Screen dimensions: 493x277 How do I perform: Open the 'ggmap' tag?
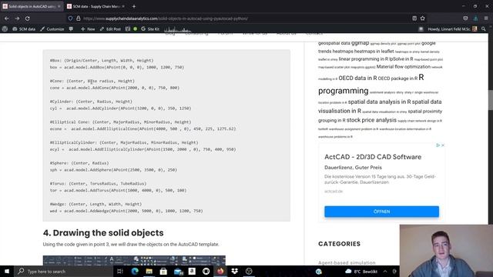pos(360,43)
